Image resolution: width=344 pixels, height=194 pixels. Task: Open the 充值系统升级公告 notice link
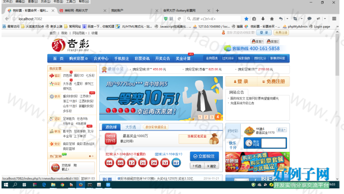tap(242, 103)
